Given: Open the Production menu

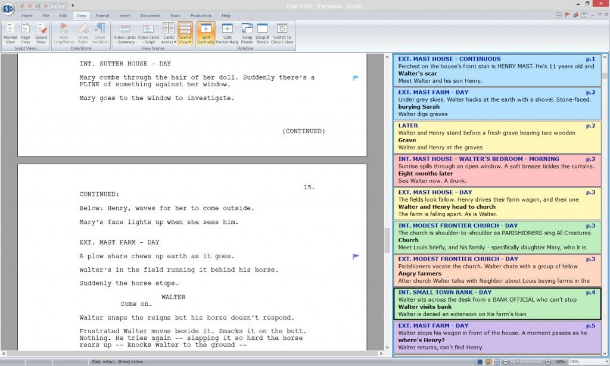Looking at the screenshot, I should tap(201, 15).
